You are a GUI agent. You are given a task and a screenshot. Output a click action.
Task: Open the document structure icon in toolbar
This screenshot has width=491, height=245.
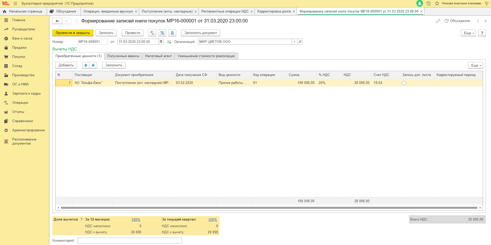pos(162,33)
